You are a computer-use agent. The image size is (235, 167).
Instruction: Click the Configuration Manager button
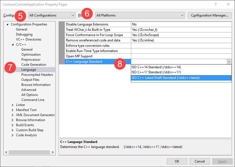[x=210, y=15]
